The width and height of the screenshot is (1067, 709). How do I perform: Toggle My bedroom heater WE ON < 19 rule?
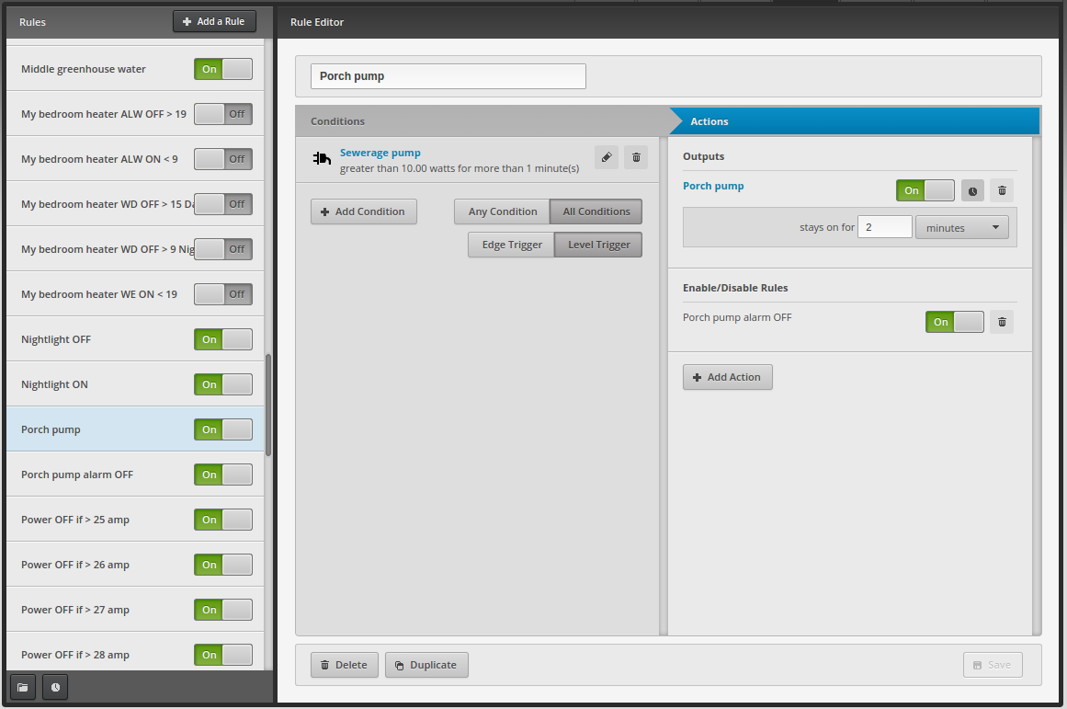(223, 294)
